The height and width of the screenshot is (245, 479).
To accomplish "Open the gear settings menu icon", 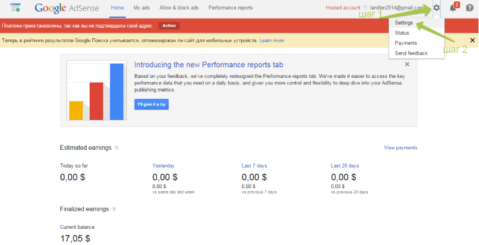I will point(436,8).
